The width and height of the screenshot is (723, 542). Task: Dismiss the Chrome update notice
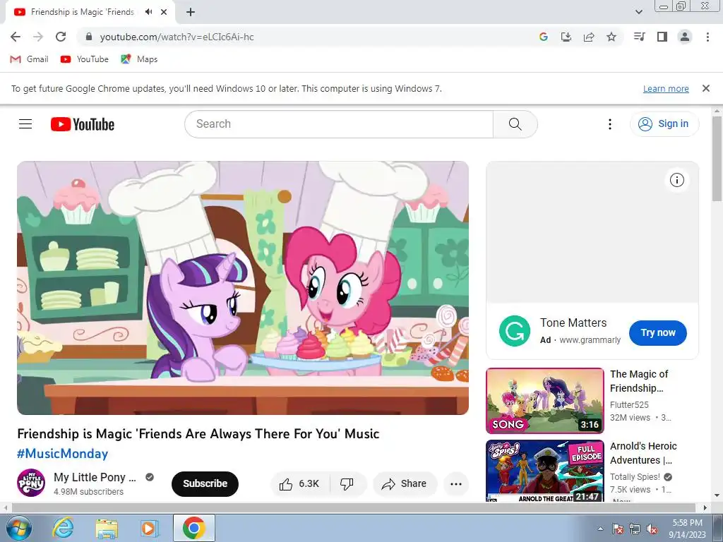coord(705,88)
